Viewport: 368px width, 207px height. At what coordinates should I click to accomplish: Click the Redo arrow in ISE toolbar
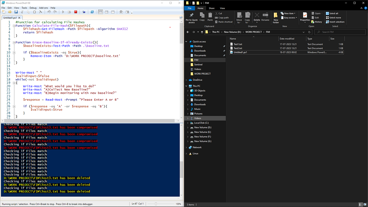coord(55,12)
